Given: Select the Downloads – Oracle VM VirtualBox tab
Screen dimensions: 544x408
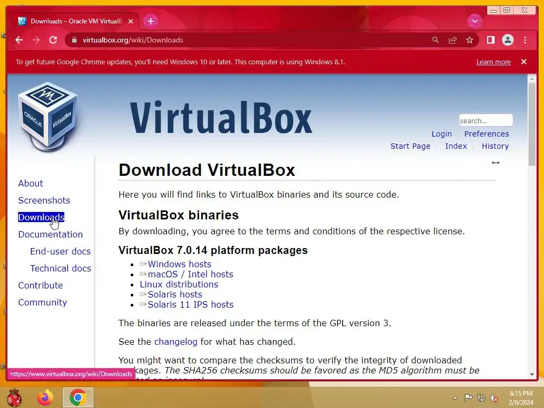Looking at the screenshot, I should [75, 21].
